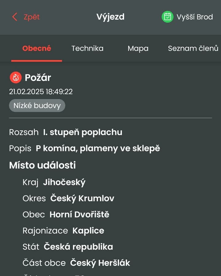The height and width of the screenshot is (276, 221).
Task: Tap the Místo události section heading
Action: 42,165
